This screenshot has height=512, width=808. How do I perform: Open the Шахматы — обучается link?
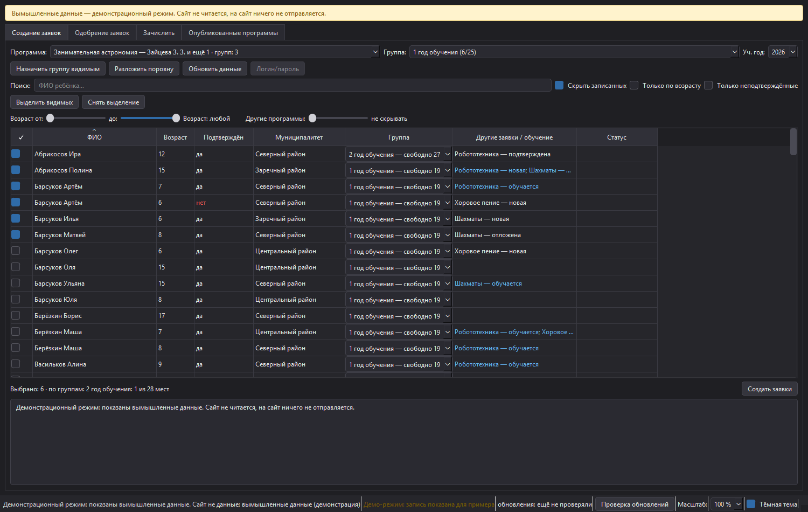(488, 283)
